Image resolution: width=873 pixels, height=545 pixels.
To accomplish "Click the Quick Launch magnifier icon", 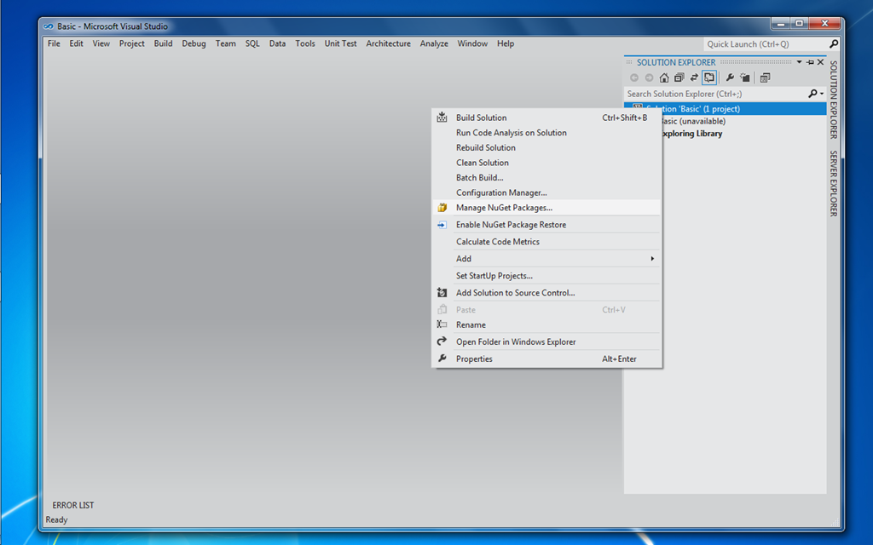I will click(834, 44).
